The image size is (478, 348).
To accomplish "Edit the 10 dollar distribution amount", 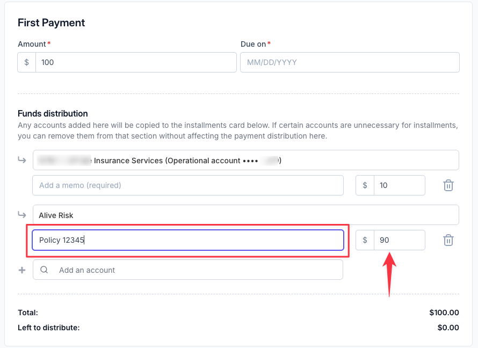I will [x=400, y=185].
